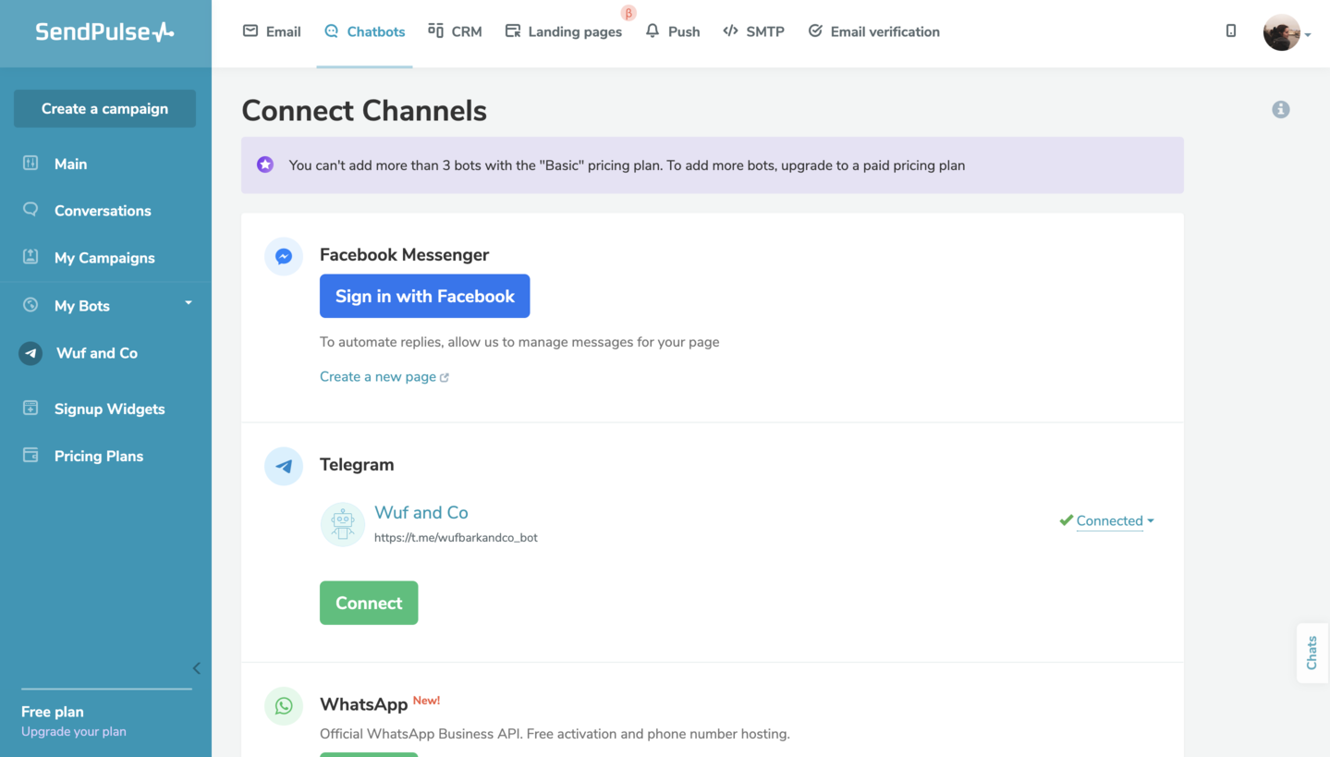Image resolution: width=1330 pixels, height=757 pixels.
Task: Open the Chats side tab
Action: (x=1312, y=653)
